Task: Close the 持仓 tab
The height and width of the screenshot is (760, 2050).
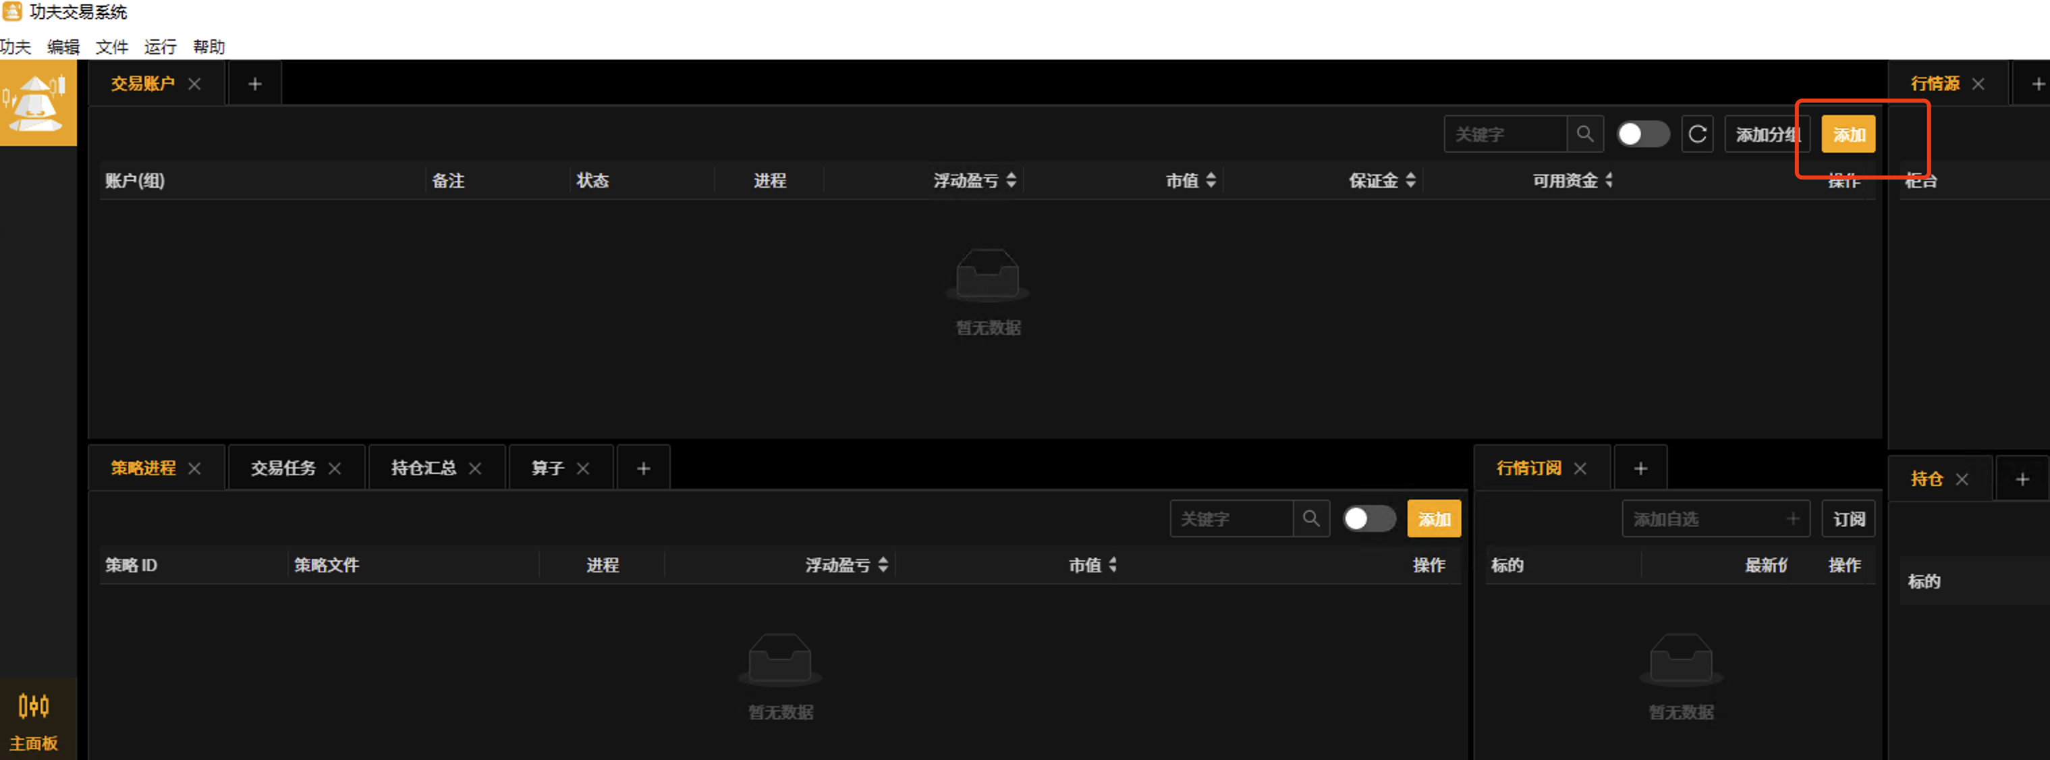Action: tap(1962, 479)
